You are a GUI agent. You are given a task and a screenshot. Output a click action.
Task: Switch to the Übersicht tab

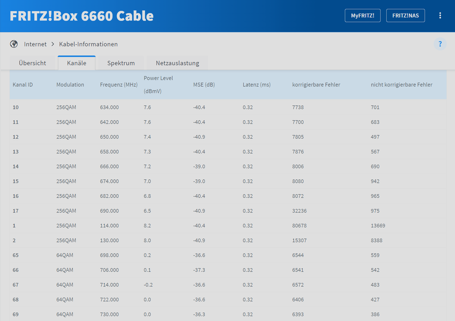tap(32, 63)
